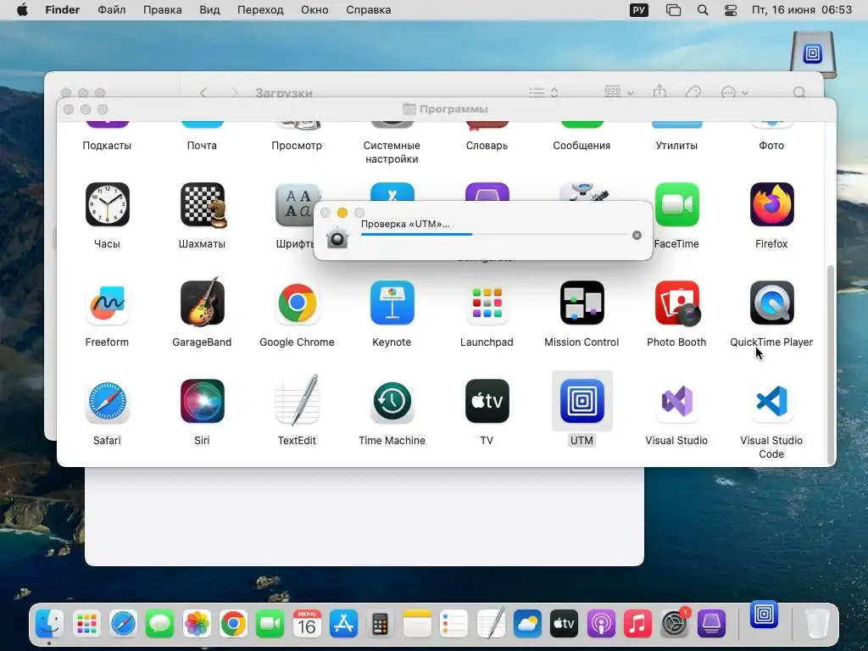Open Control Center in menu bar
The width and height of the screenshot is (868, 651).
(x=731, y=10)
